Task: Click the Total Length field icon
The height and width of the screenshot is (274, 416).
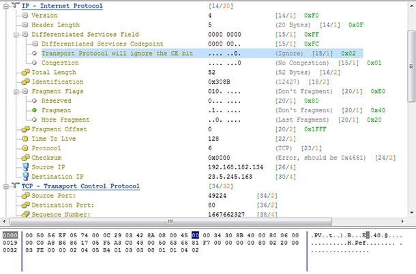Action: (25, 71)
